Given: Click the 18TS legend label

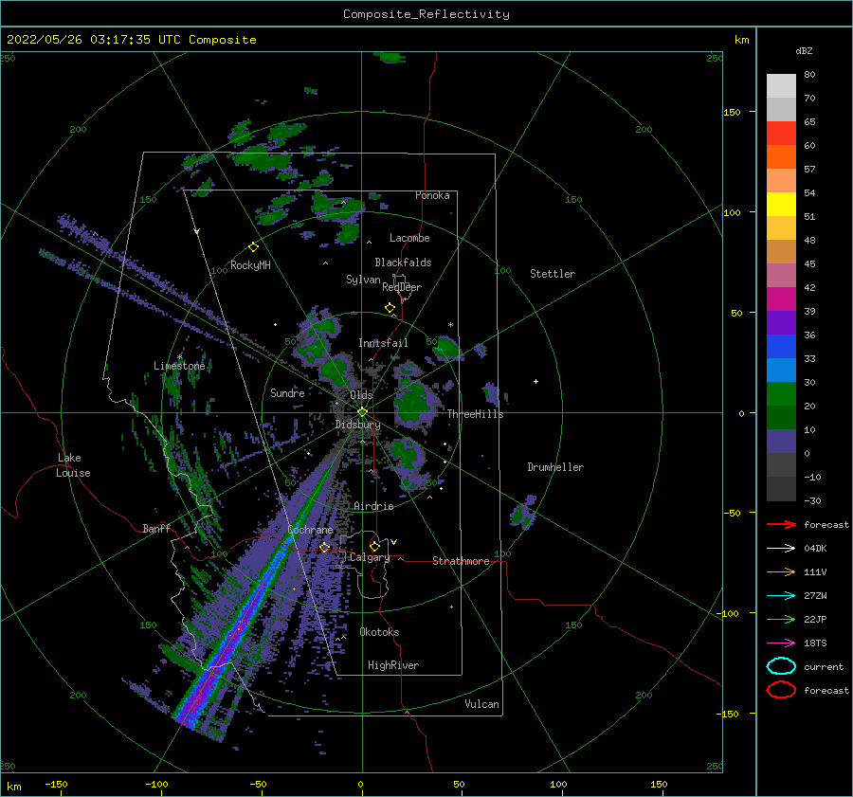Looking at the screenshot, I should (x=815, y=643).
